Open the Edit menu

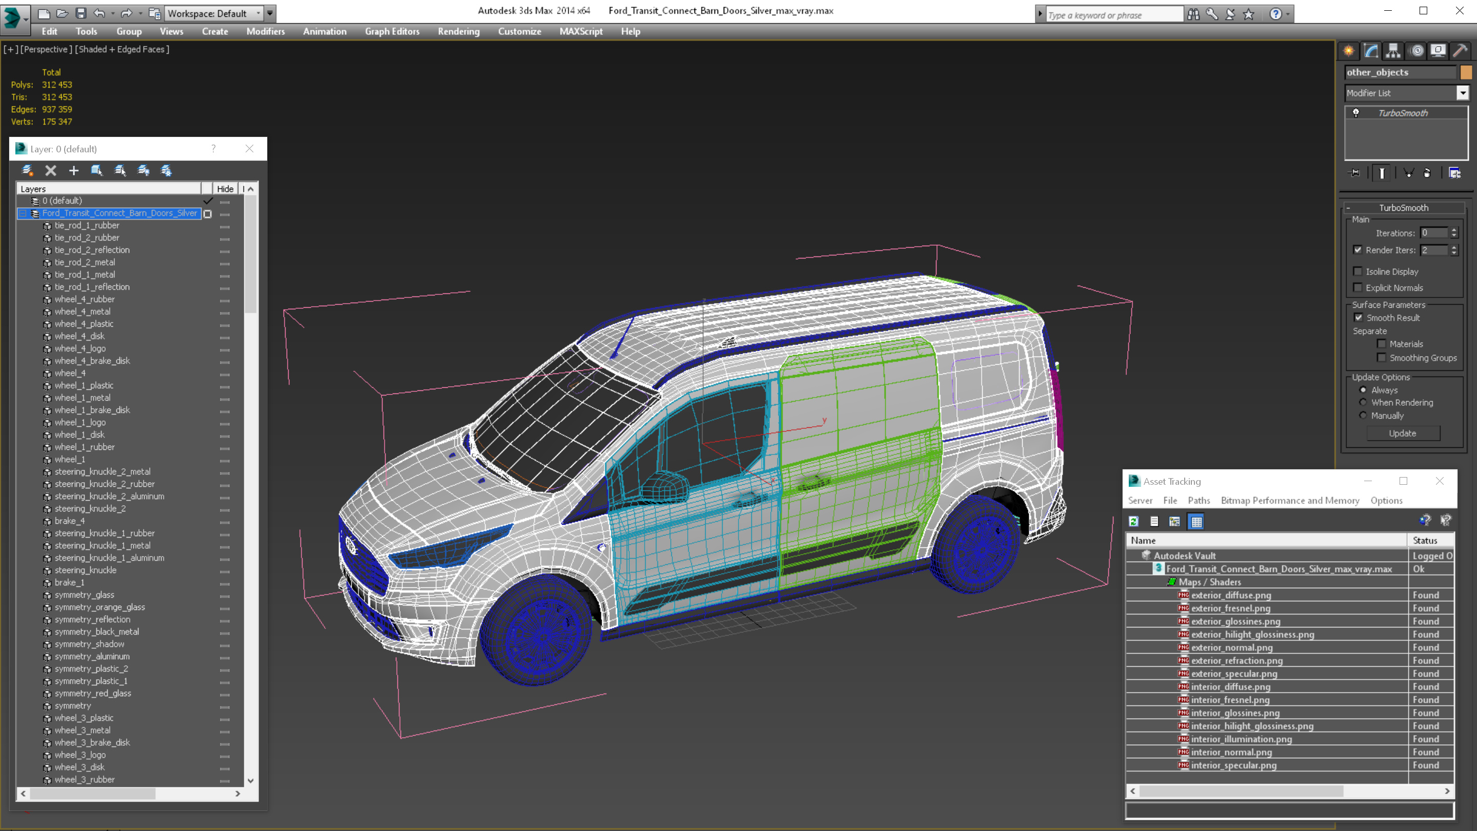(x=49, y=31)
